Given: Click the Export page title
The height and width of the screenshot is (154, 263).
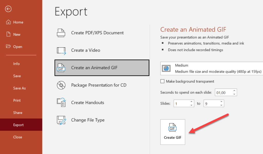Looking at the screenshot, I should coord(71,12).
